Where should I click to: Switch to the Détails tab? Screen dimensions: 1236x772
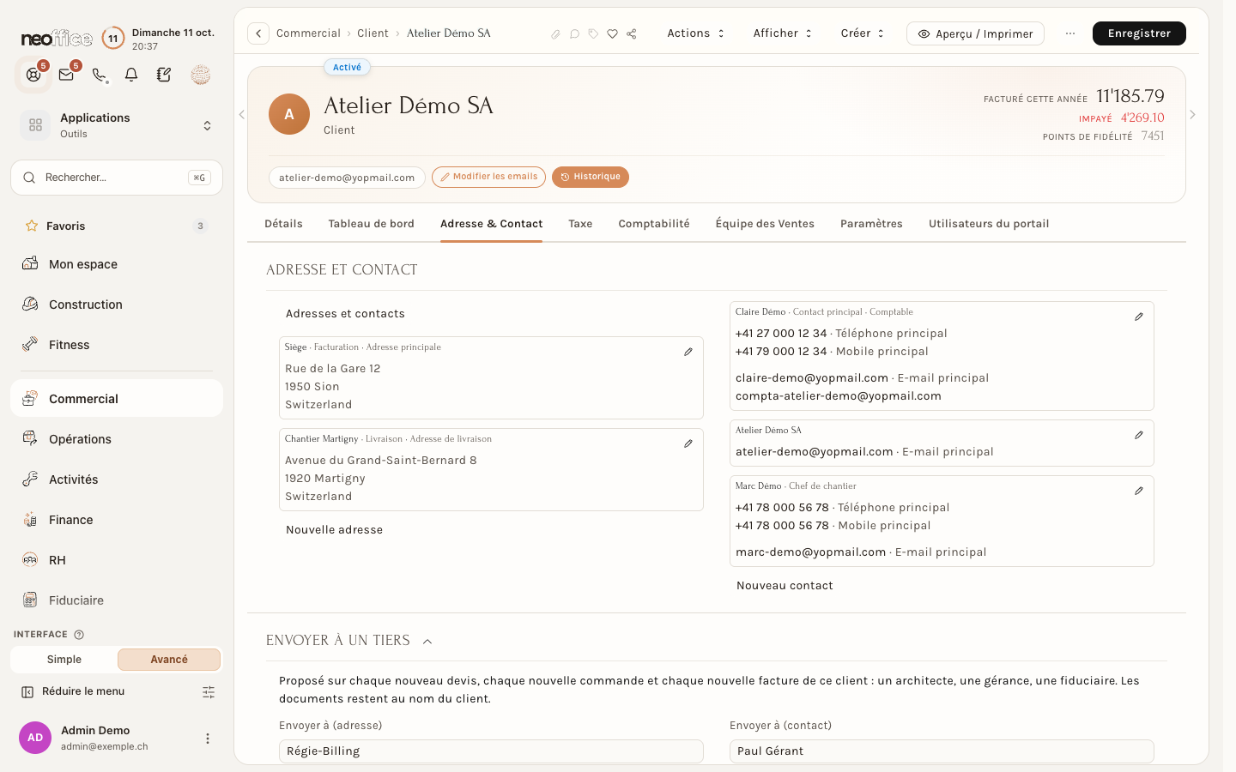click(283, 224)
